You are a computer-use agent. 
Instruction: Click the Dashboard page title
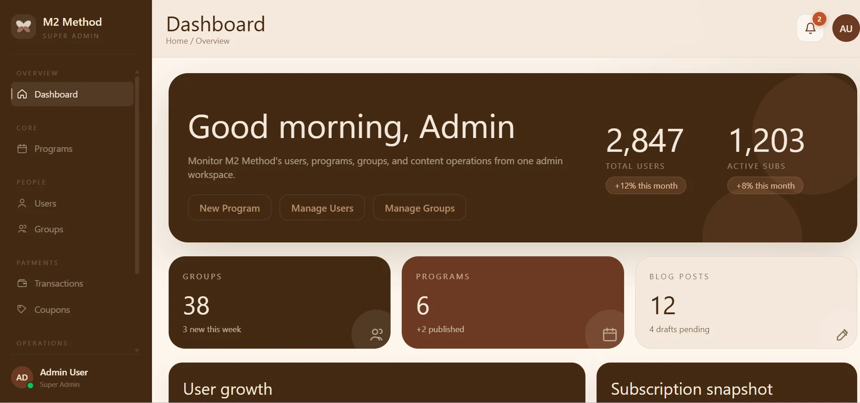tap(216, 24)
